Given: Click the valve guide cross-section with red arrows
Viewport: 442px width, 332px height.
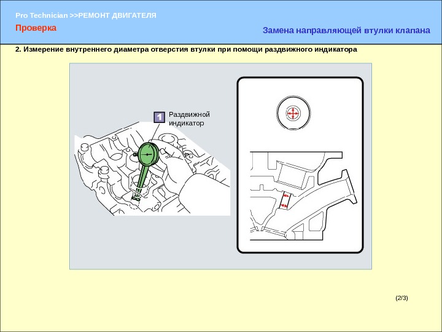Looking at the screenshot, I should click(285, 200).
